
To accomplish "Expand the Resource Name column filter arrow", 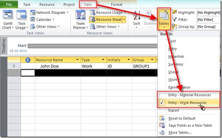I will click(78, 60).
